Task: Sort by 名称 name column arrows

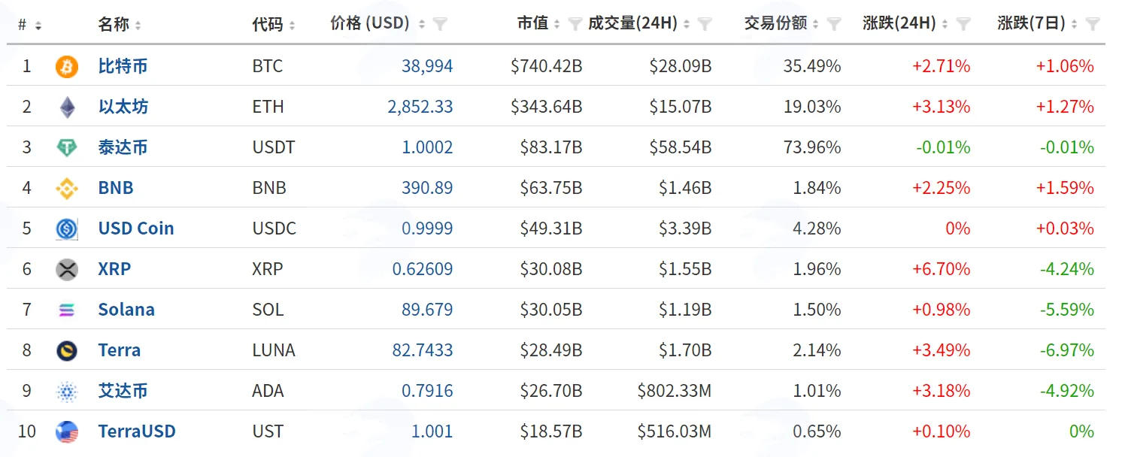Action: click(138, 26)
